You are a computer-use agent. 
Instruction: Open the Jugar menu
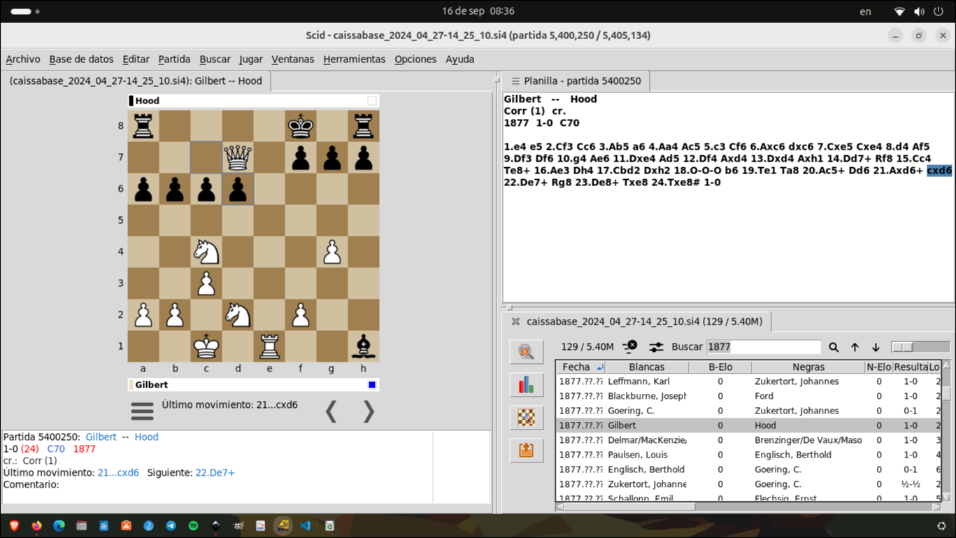[x=250, y=59]
